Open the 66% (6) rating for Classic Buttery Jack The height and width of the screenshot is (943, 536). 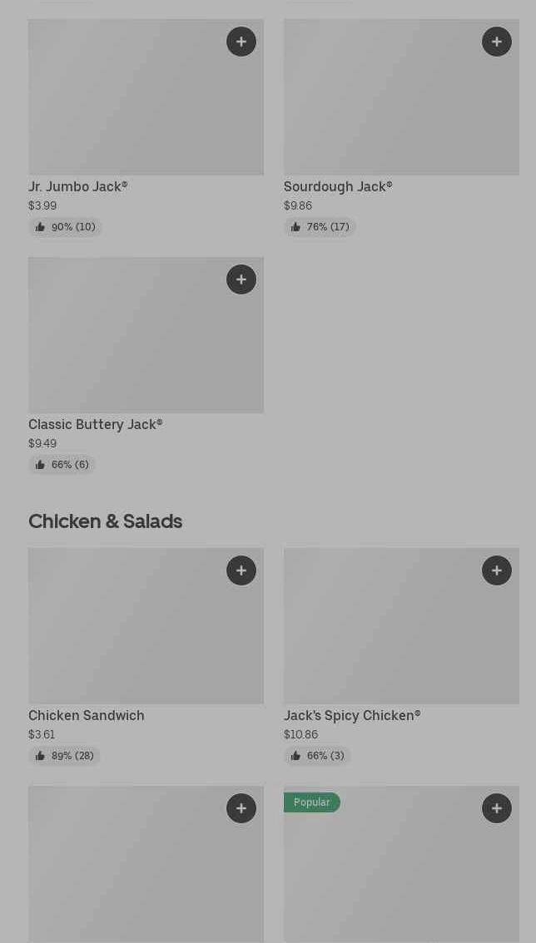[62, 465]
